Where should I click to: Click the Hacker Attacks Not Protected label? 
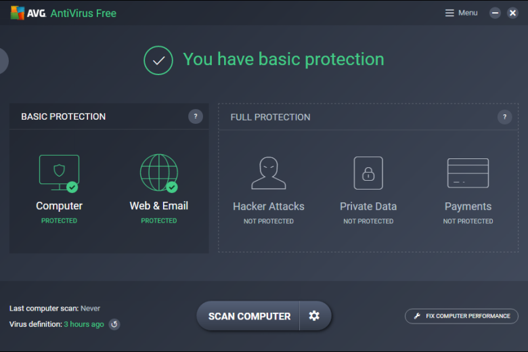268,221
